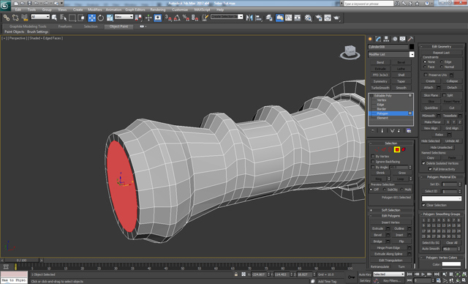
Task: Open the material ID name dropdown
Action: pyautogui.click(x=442, y=198)
